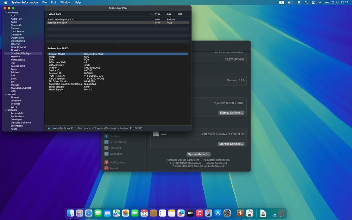The image size is (352, 220).
Task: Open Spotlight search magnifier in menu bar
Action: tap(306, 2)
